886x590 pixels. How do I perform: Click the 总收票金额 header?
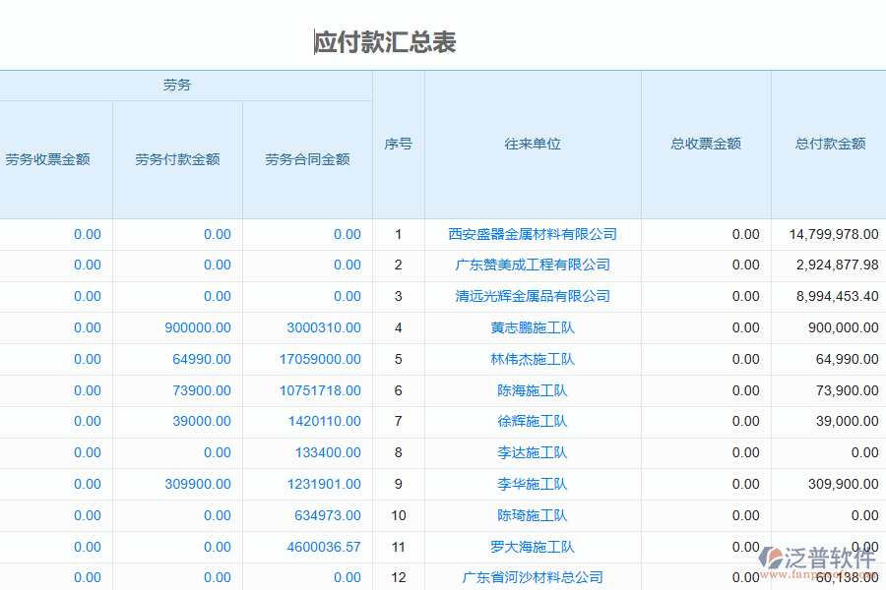pyautogui.click(x=705, y=143)
